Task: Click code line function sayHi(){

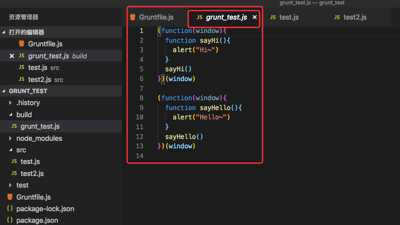Action: point(198,41)
